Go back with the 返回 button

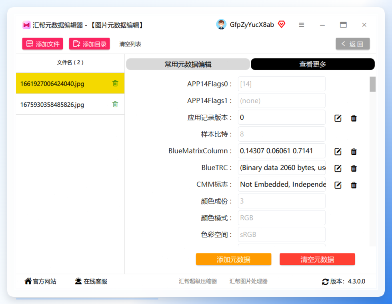coord(352,44)
